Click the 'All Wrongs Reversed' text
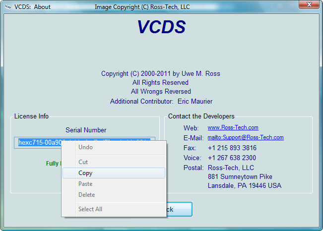This screenshot has width=323, height=231. pos(161,91)
